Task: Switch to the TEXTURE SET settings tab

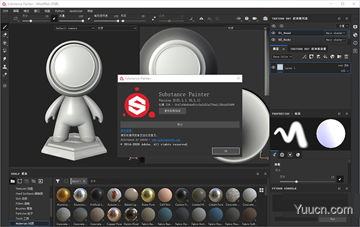Action: click(x=308, y=49)
